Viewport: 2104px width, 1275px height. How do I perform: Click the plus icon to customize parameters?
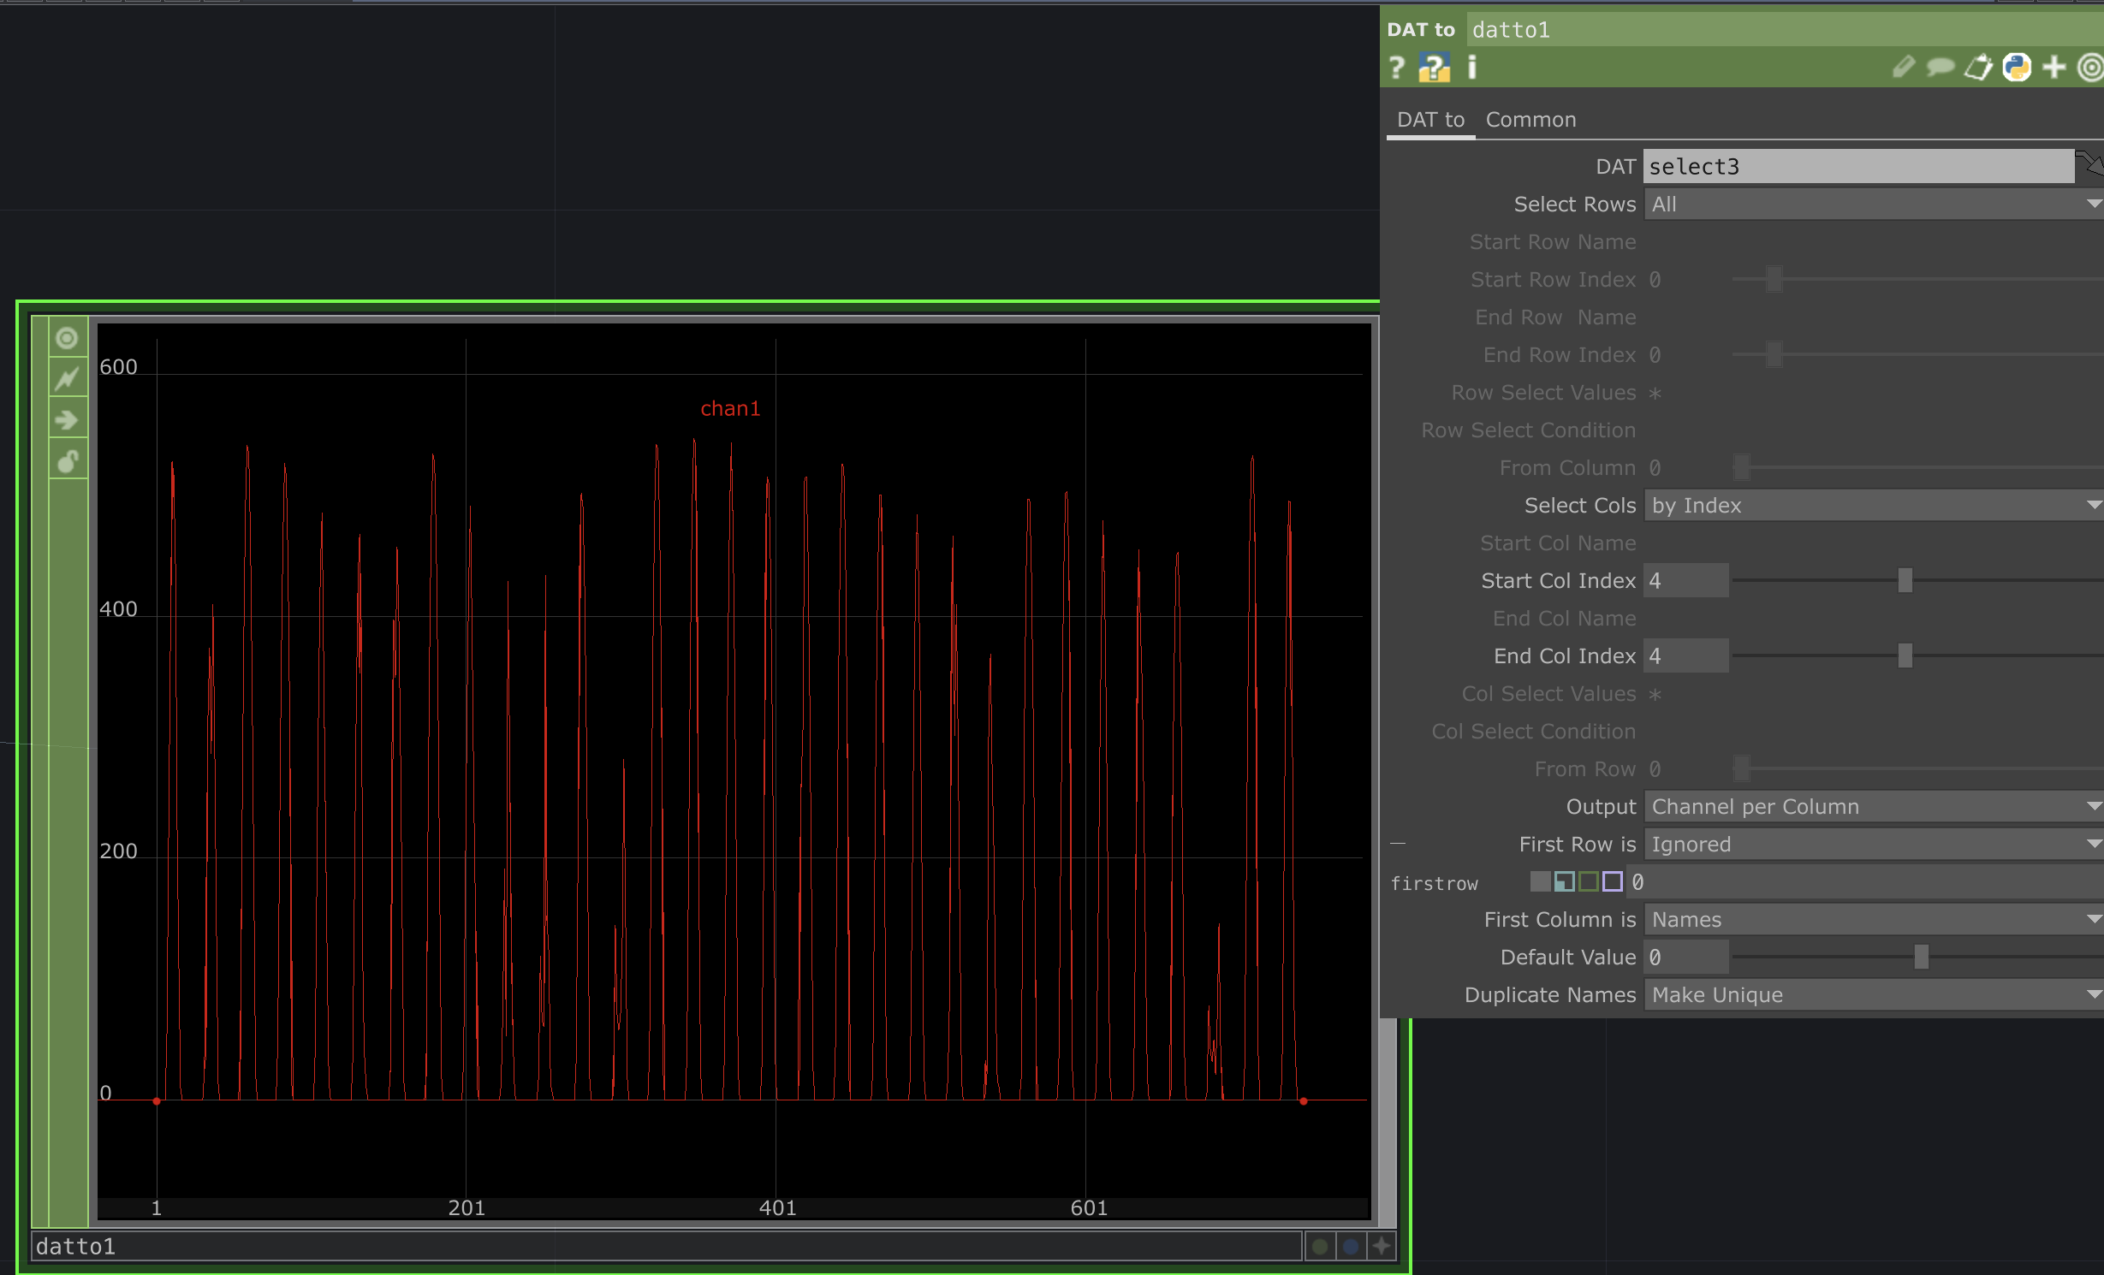(2053, 67)
